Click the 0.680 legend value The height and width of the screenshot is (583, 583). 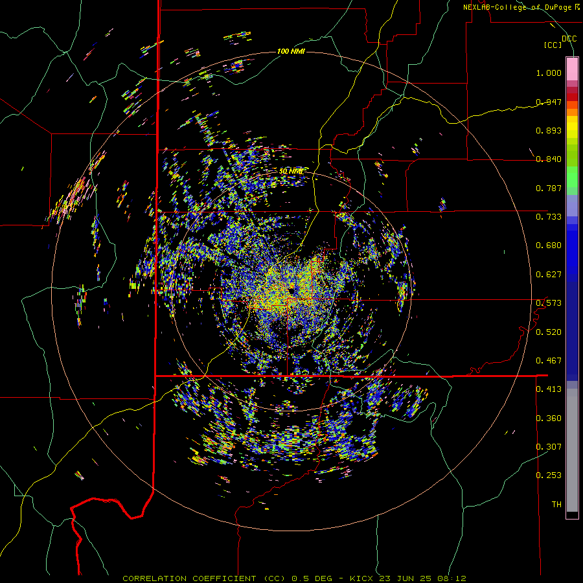pyautogui.click(x=549, y=246)
